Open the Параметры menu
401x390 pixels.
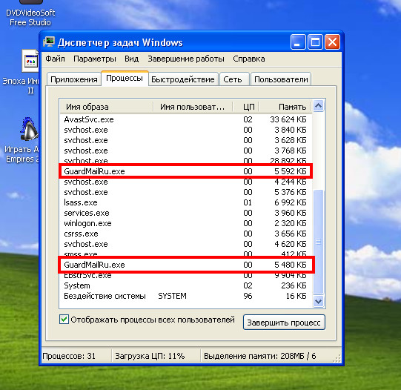(x=95, y=59)
